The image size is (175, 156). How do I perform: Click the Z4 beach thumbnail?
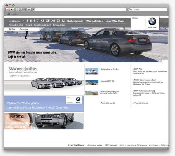click(92, 83)
